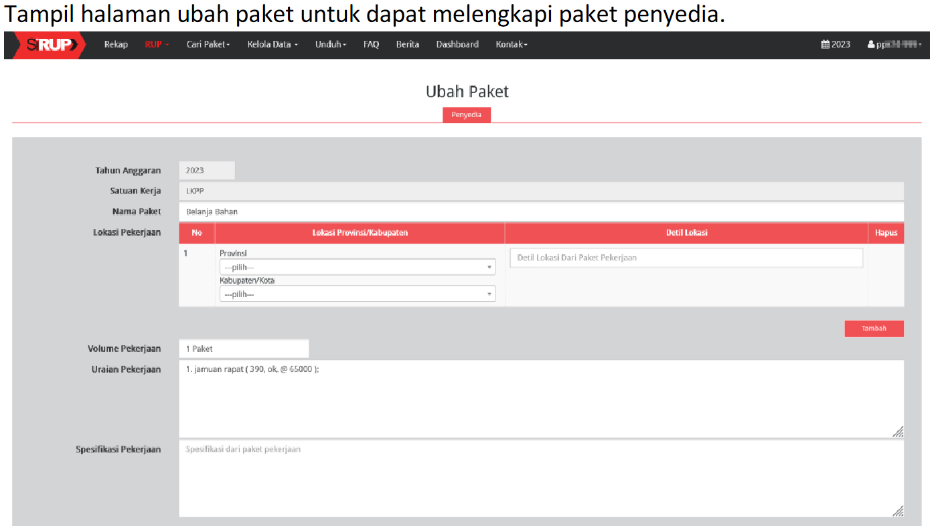Click the SiRUP logo
Viewport: 930px width, 526px height.
[x=48, y=45]
